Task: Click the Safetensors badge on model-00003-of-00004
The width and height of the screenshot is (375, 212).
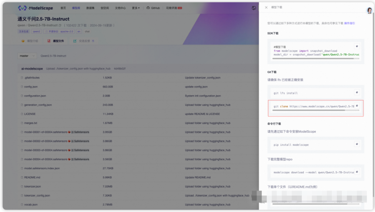Action: tap(80, 150)
